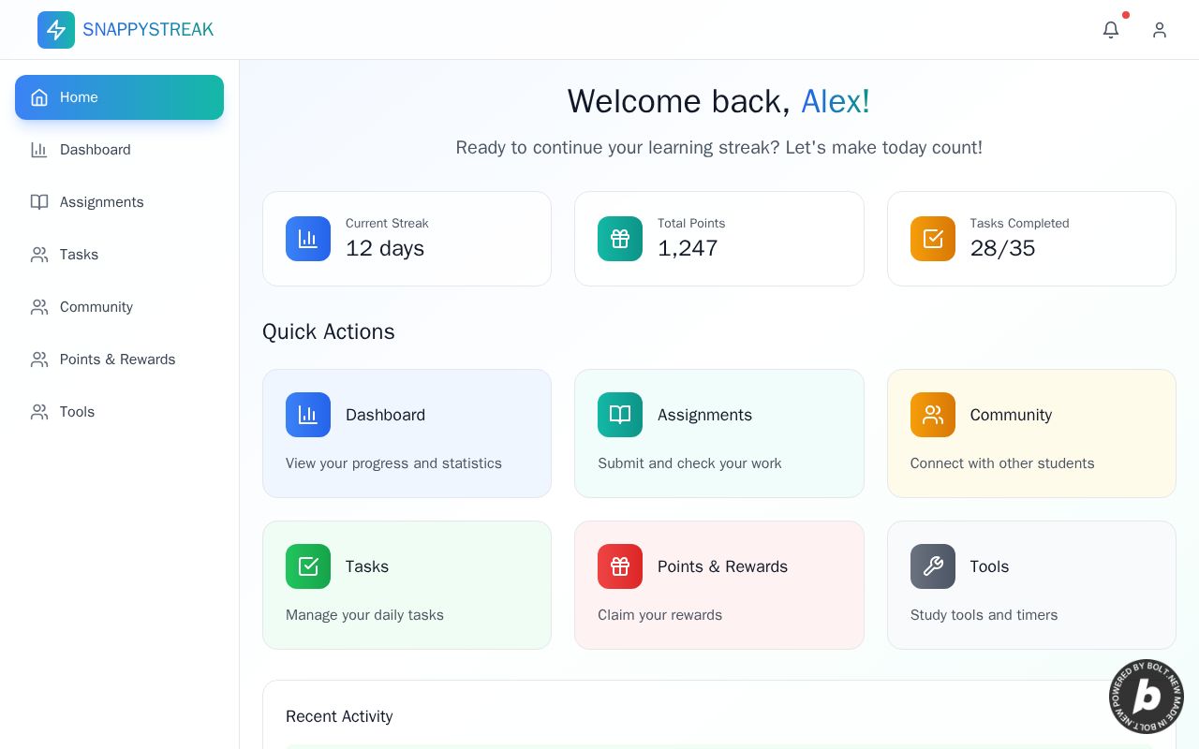
Task: Click the SNAPPYSTREAK brand name
Action: point(148,30)
